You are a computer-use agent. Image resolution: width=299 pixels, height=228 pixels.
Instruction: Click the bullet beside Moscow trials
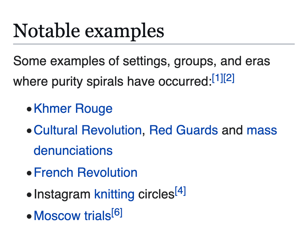[x=29, y=216]
